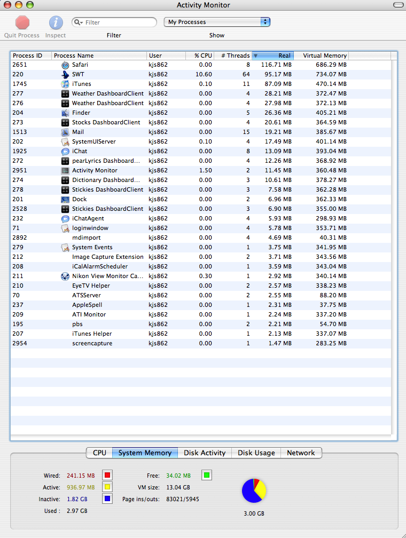
Task: Click the 10.60 CPU value for SWT
Action: (x=204, y=75)
